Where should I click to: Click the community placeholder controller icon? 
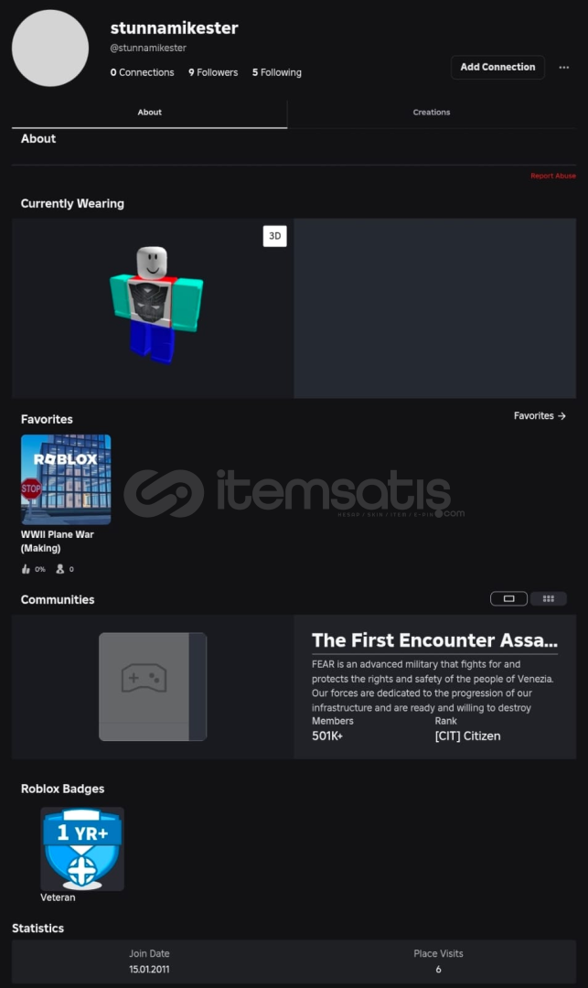144,678
